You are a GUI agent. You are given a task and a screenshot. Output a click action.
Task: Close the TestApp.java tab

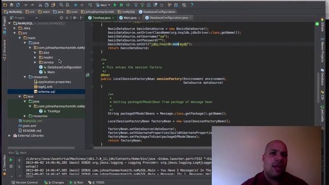(113, 18)
